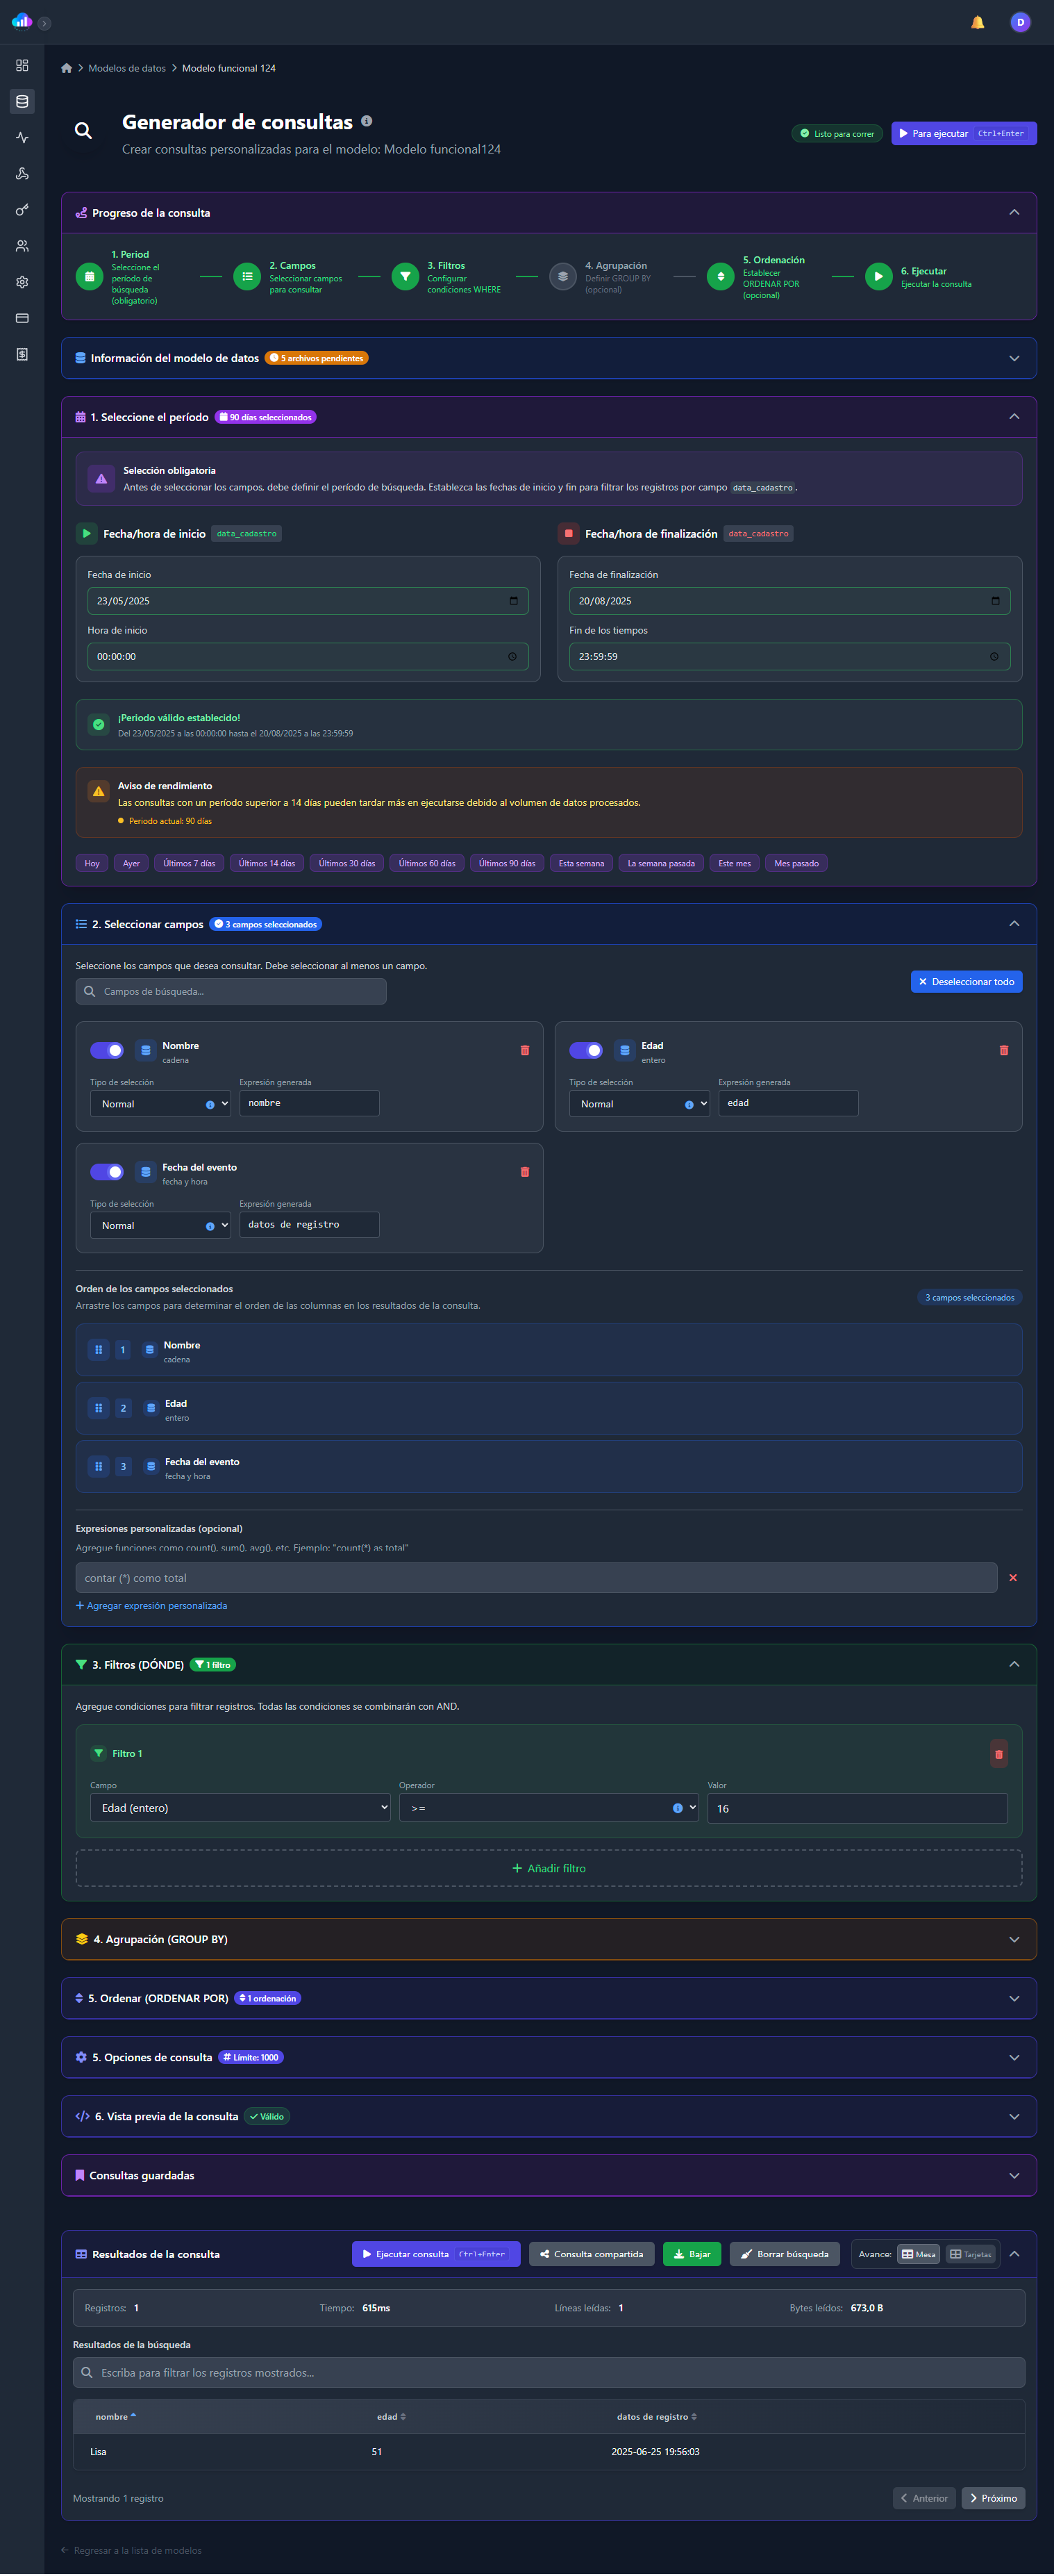
Task: Click the Añadir filtro button
Action: click(549, 1868)
